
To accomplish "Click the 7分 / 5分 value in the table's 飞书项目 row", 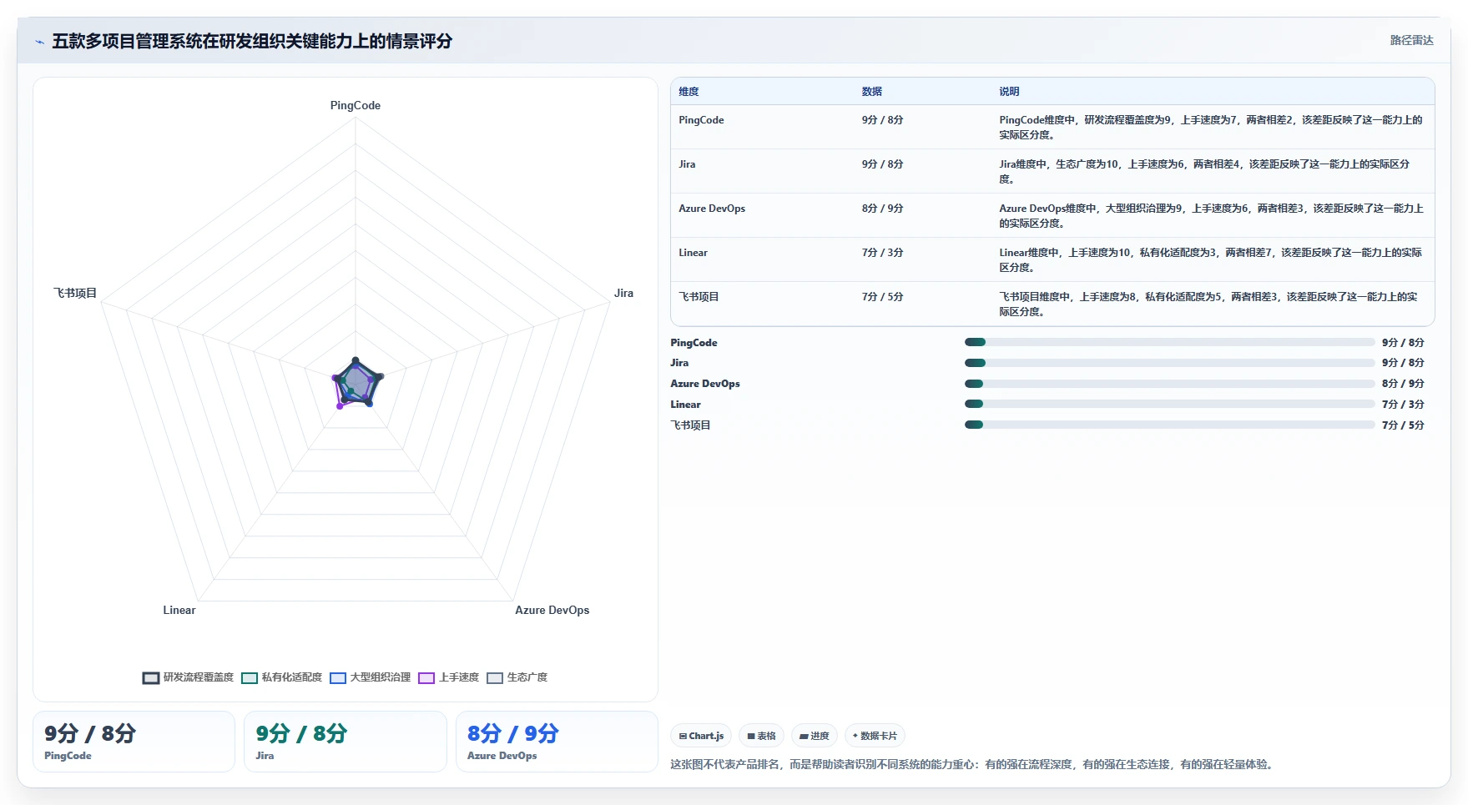I will pyautogui.click(x=882, y=297).
